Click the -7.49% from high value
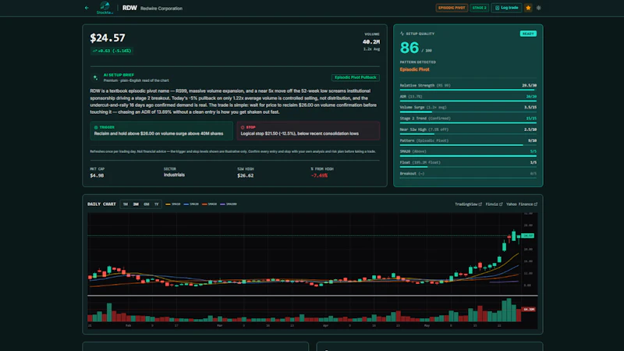The height and width of the screenshot is (351, 624). point(319,175)
